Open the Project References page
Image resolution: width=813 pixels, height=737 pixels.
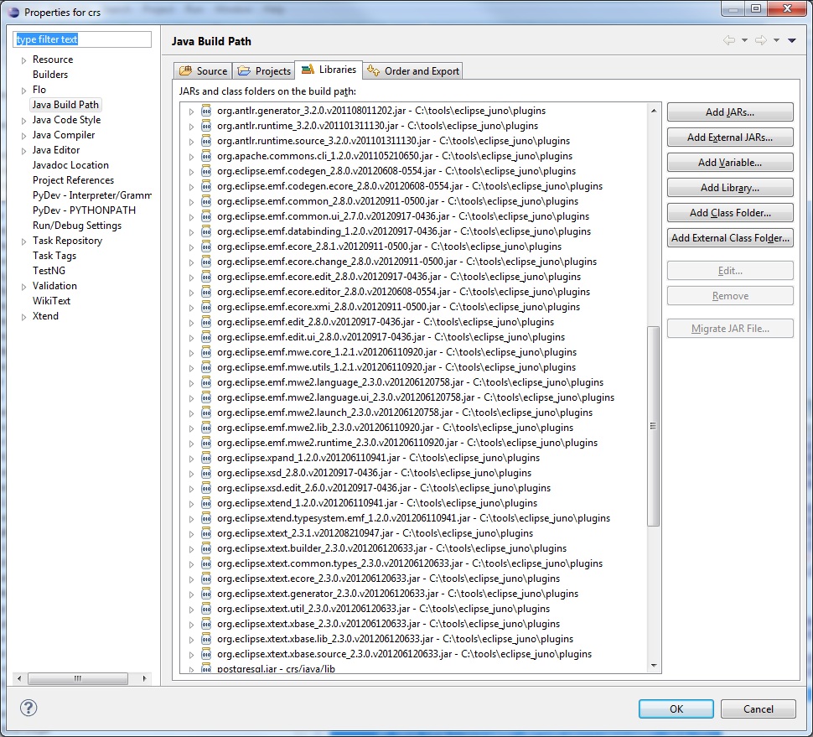click(73, 180)
